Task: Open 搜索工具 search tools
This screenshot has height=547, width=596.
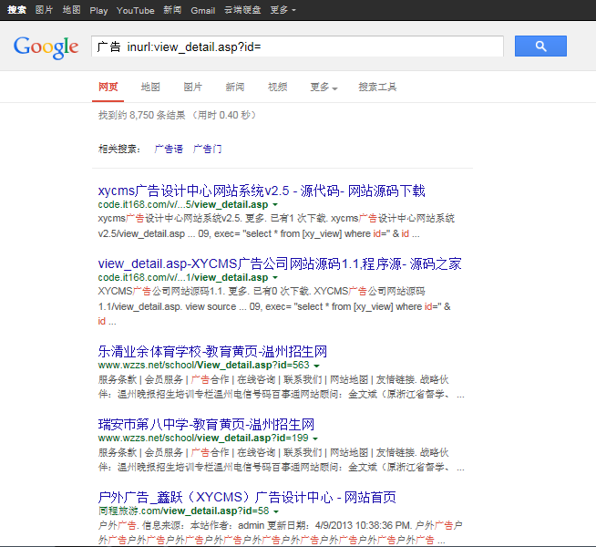Action: click(x=377, y=87)
